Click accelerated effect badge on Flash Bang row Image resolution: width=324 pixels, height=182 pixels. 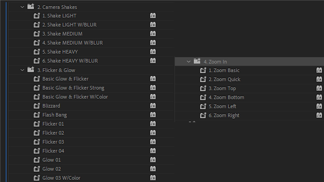[153, 115]
